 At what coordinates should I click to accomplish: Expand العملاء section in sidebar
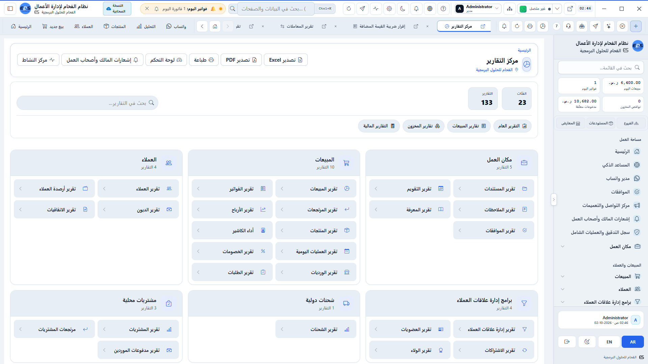[600, 289]
